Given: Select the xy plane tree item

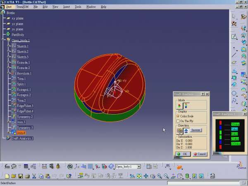Looking at the screenshot, I should click(17, 18).
